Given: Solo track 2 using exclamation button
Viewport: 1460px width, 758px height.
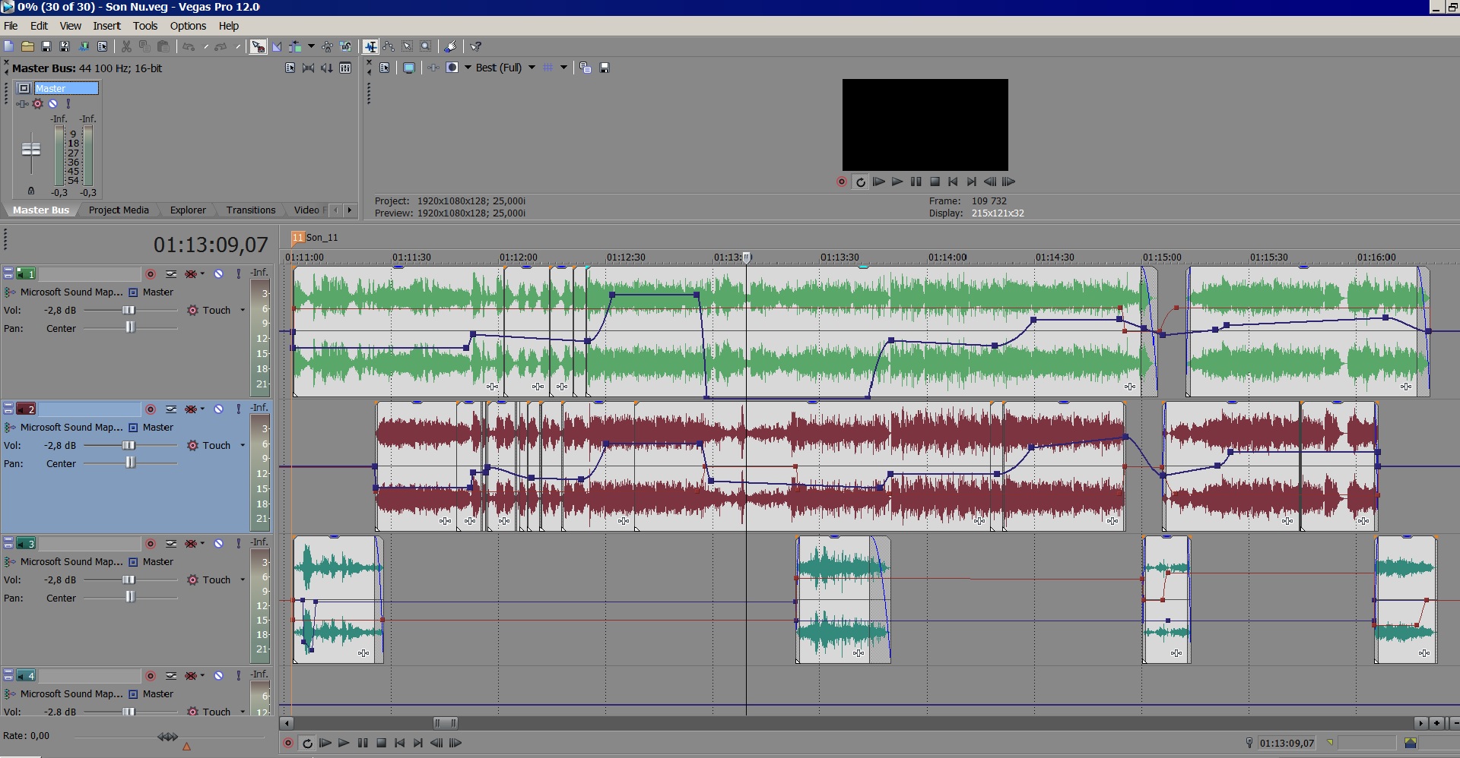Looking at the screenshot, I should [x=239, y=409].
